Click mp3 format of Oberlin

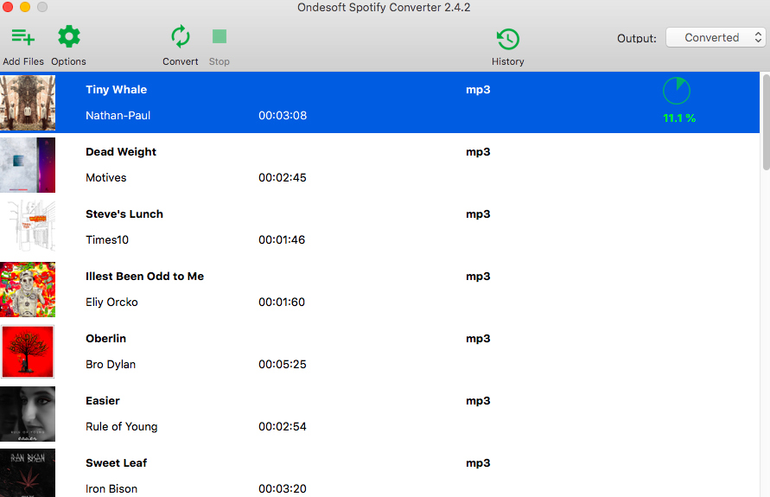click(x=478, y=339)
